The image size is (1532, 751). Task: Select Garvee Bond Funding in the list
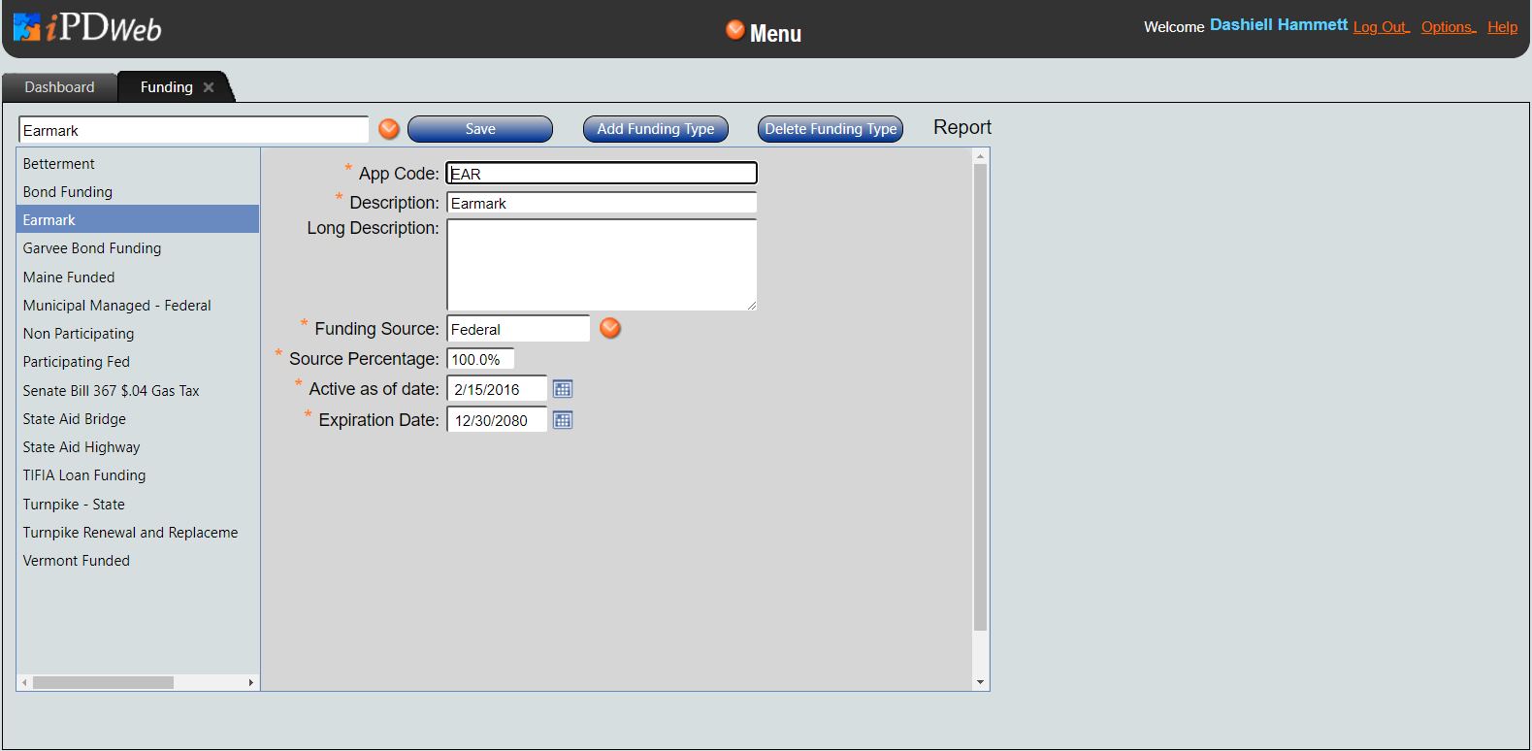[x=92, y=248]
